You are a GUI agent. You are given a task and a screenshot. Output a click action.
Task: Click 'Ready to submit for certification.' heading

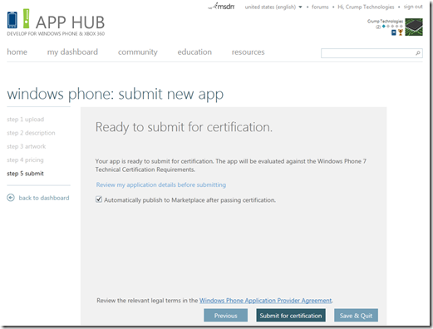184,127
